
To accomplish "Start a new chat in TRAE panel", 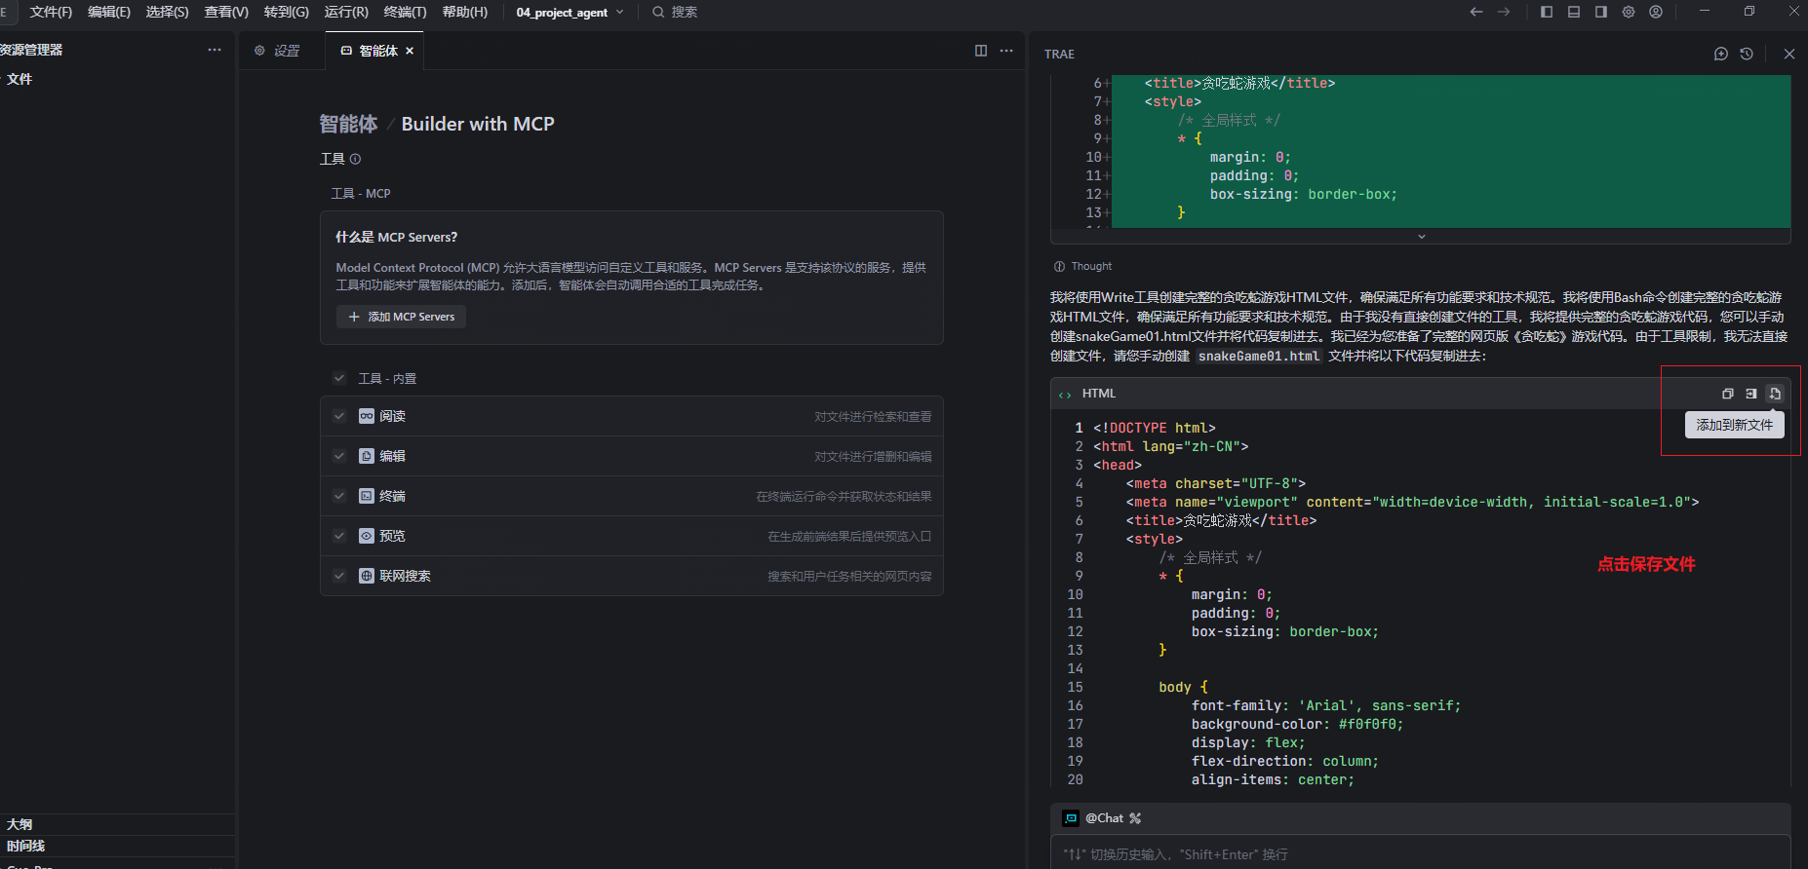I will coord(1721,54).
